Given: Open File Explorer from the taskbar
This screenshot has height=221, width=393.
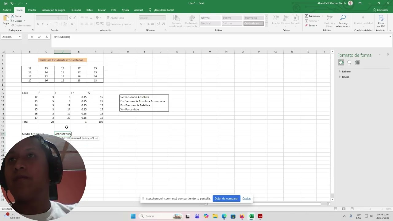Looking at the screenshot, I should point(215,216).
